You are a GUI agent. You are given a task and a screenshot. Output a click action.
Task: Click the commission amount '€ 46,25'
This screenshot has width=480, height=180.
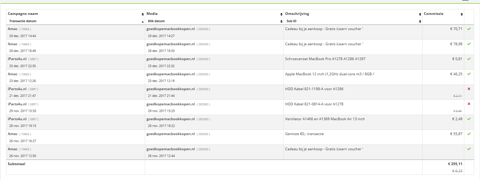click(456, 74)
